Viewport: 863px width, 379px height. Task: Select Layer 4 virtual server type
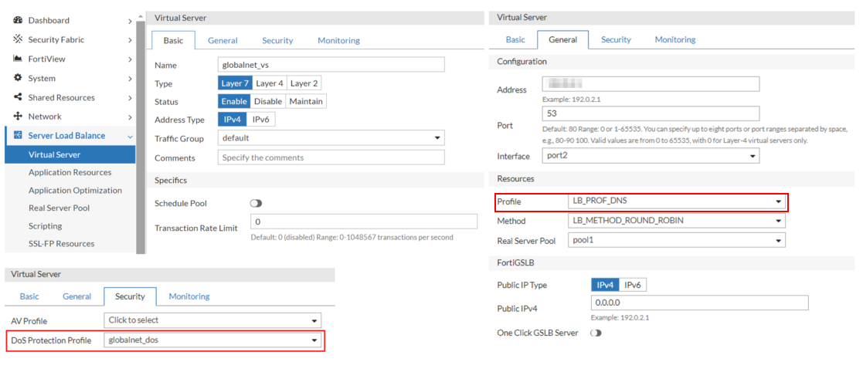tap(270, 83)
